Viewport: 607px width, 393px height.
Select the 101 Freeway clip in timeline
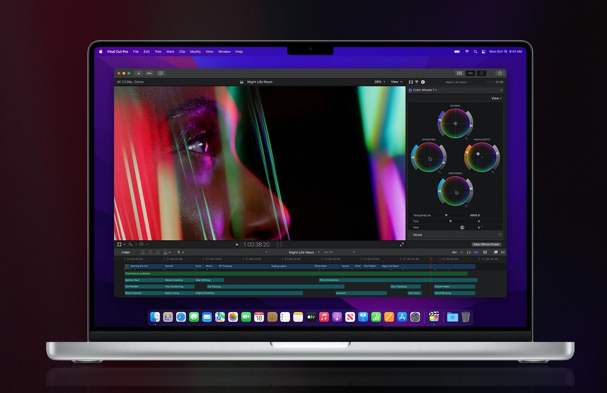(244, 266)
